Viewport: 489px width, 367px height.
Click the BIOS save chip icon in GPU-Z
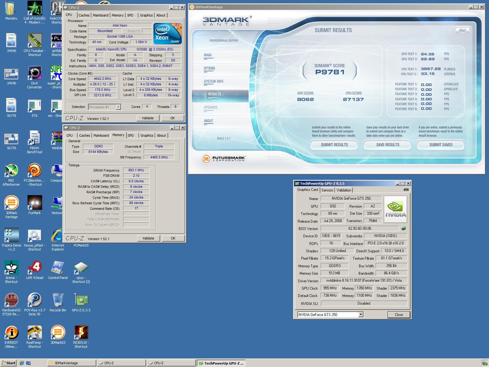coord(404,228)
